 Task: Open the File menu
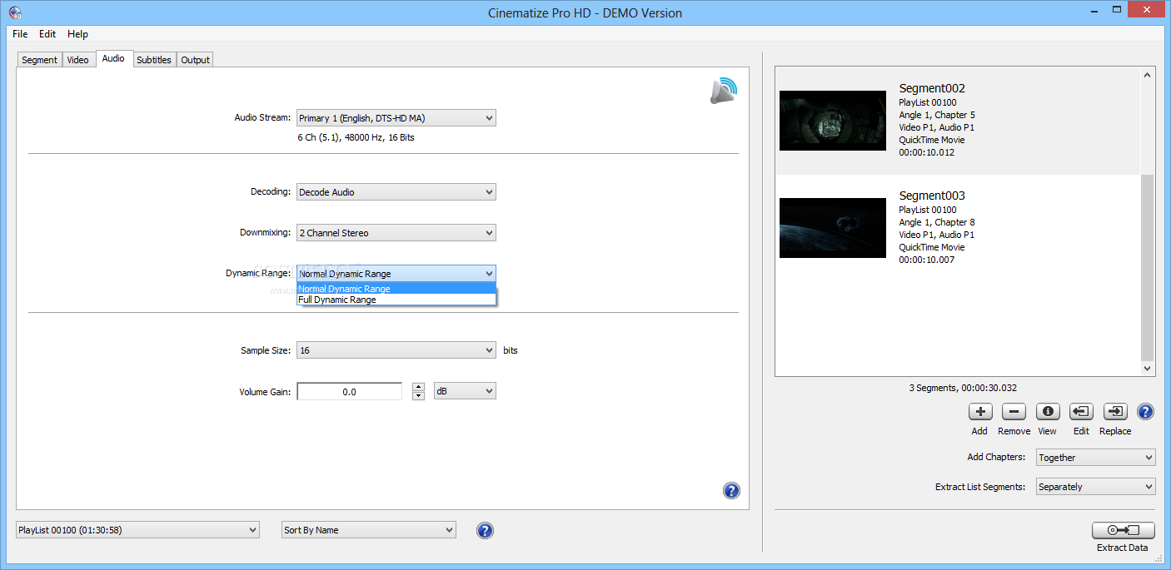pos(20,34)
